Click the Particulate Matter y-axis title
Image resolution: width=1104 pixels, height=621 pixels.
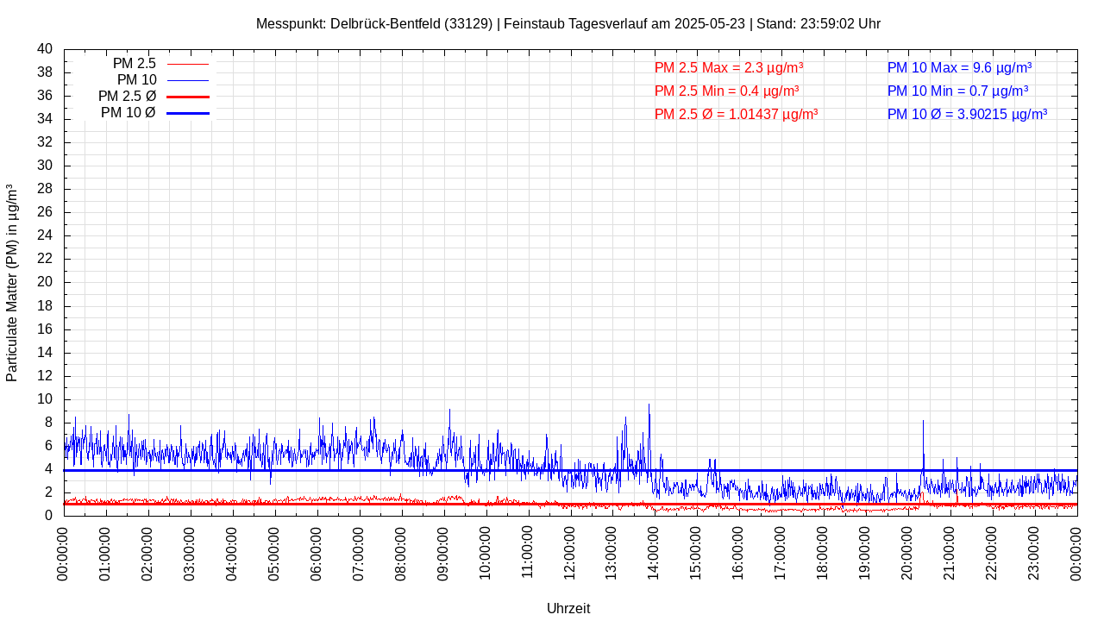(12, 282)
